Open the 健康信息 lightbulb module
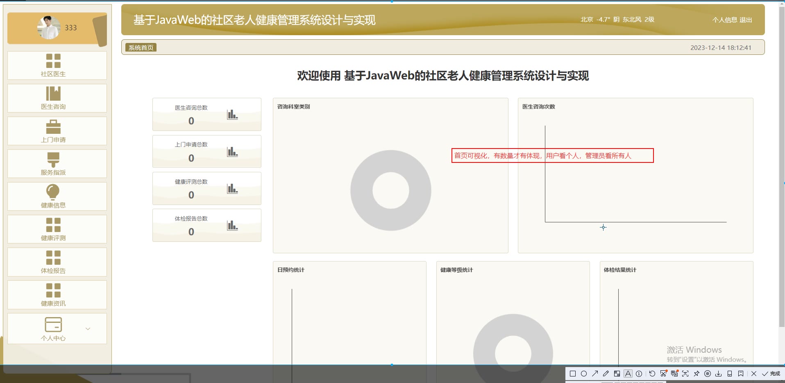 point(57,196)
